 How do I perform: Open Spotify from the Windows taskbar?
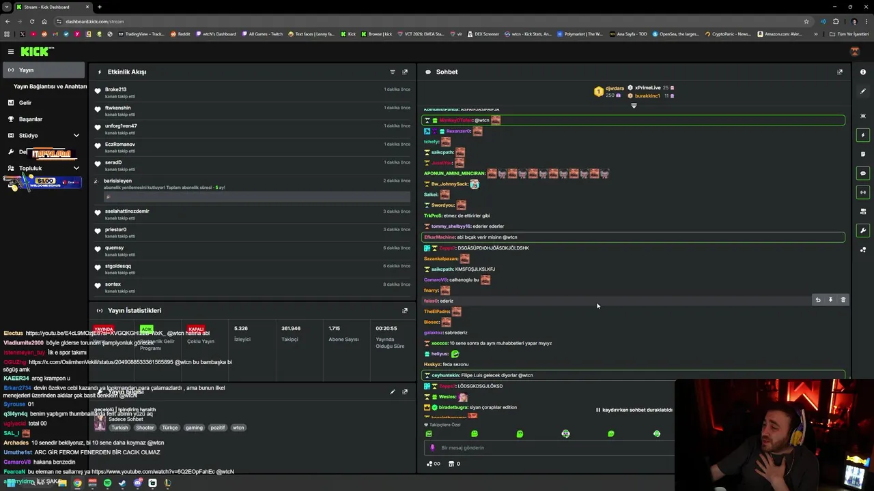[x=107, y=483]
